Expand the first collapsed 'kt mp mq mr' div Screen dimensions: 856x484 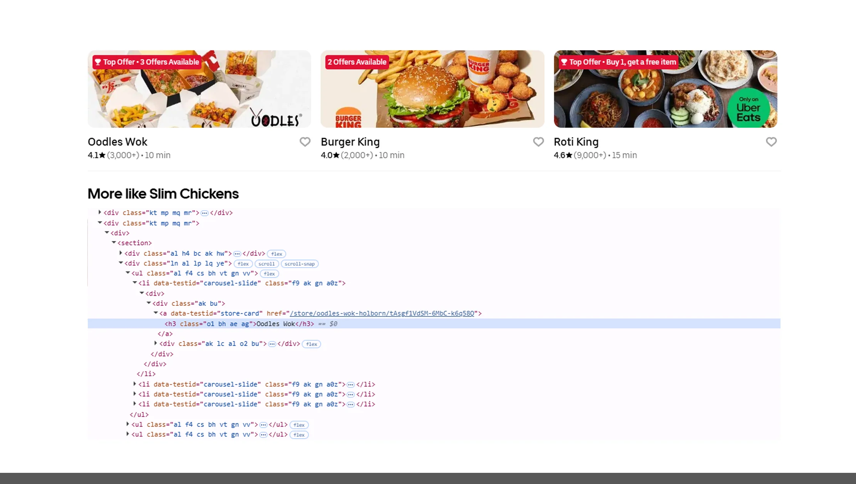coord(100,213)
